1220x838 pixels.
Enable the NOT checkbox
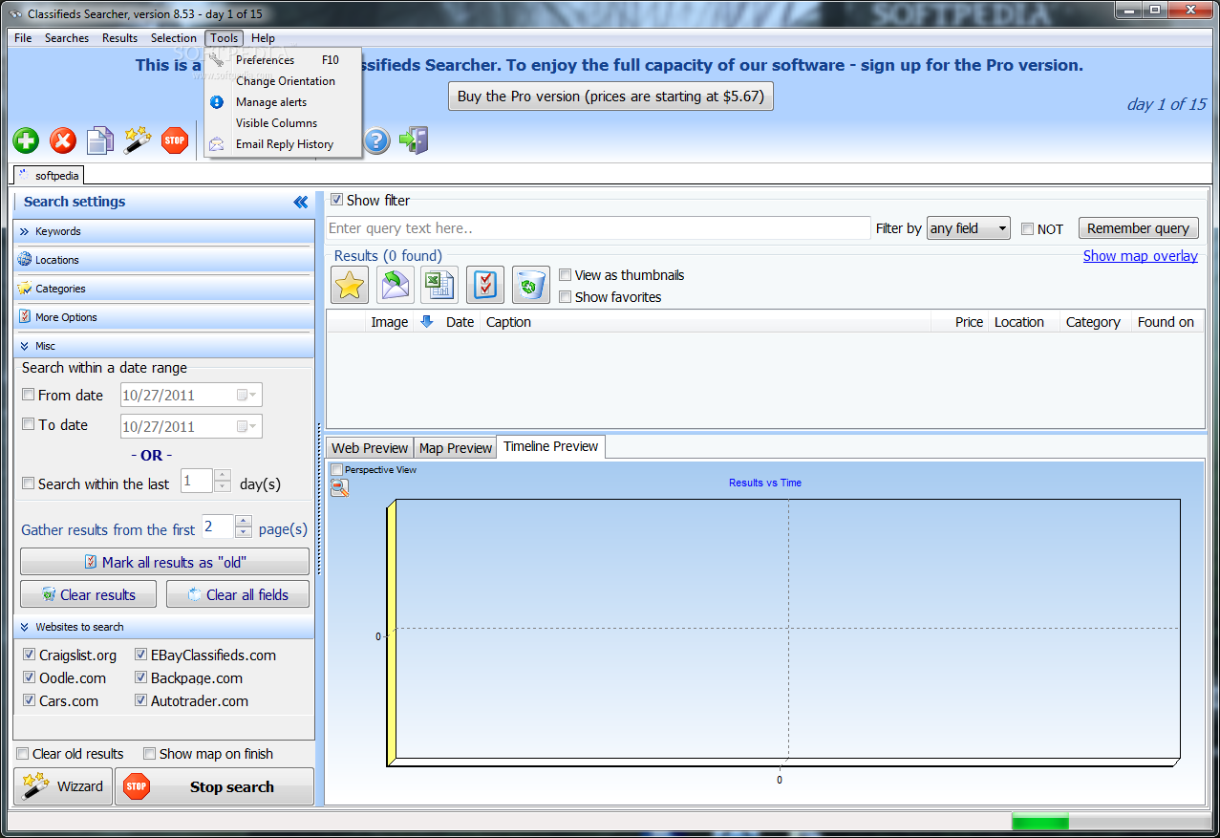1027,228
